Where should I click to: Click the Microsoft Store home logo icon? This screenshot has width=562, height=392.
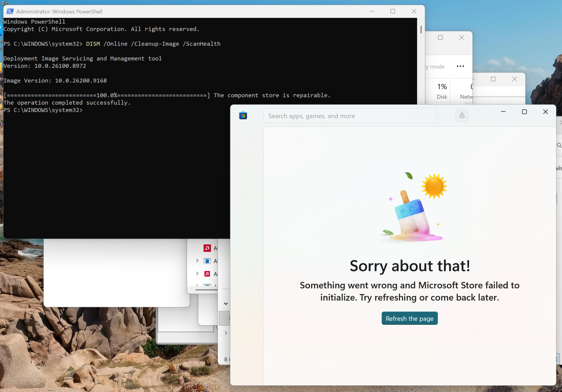click(243, 116)
